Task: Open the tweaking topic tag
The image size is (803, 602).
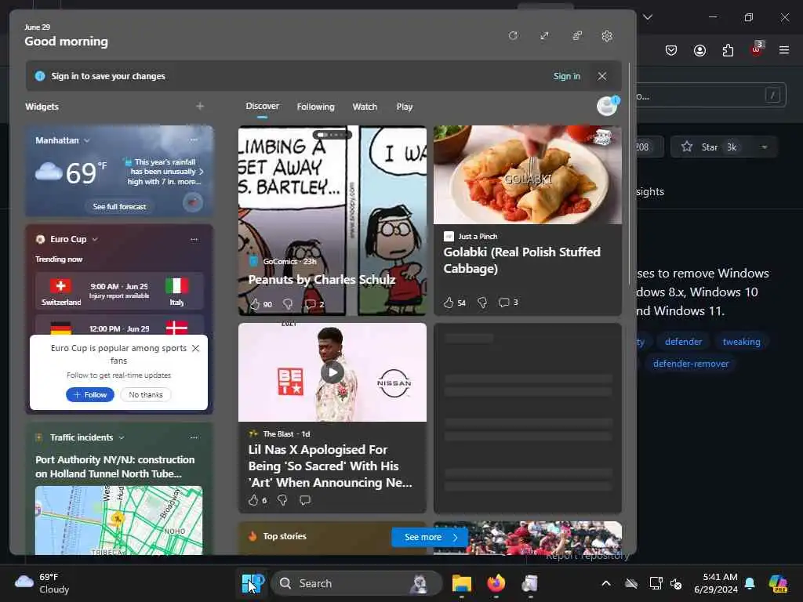Action: click(741, 342)
